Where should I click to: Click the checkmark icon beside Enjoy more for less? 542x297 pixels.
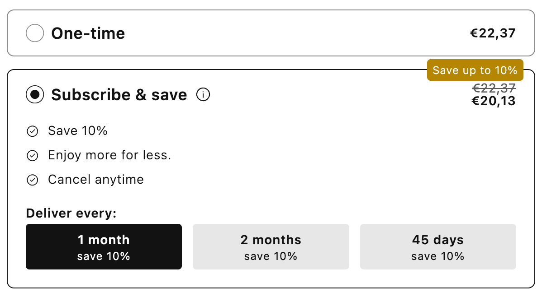tap(32, 156)
